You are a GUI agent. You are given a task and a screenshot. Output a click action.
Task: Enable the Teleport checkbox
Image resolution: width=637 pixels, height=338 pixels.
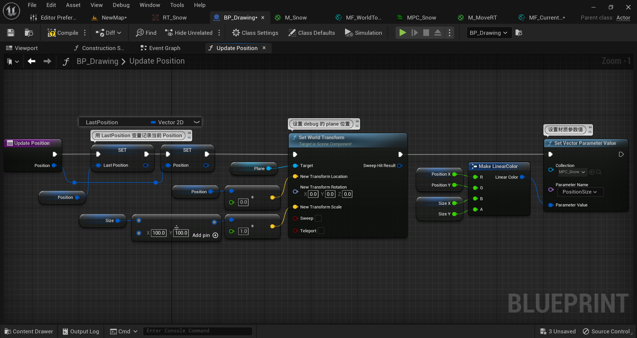(x=321, y=231)
